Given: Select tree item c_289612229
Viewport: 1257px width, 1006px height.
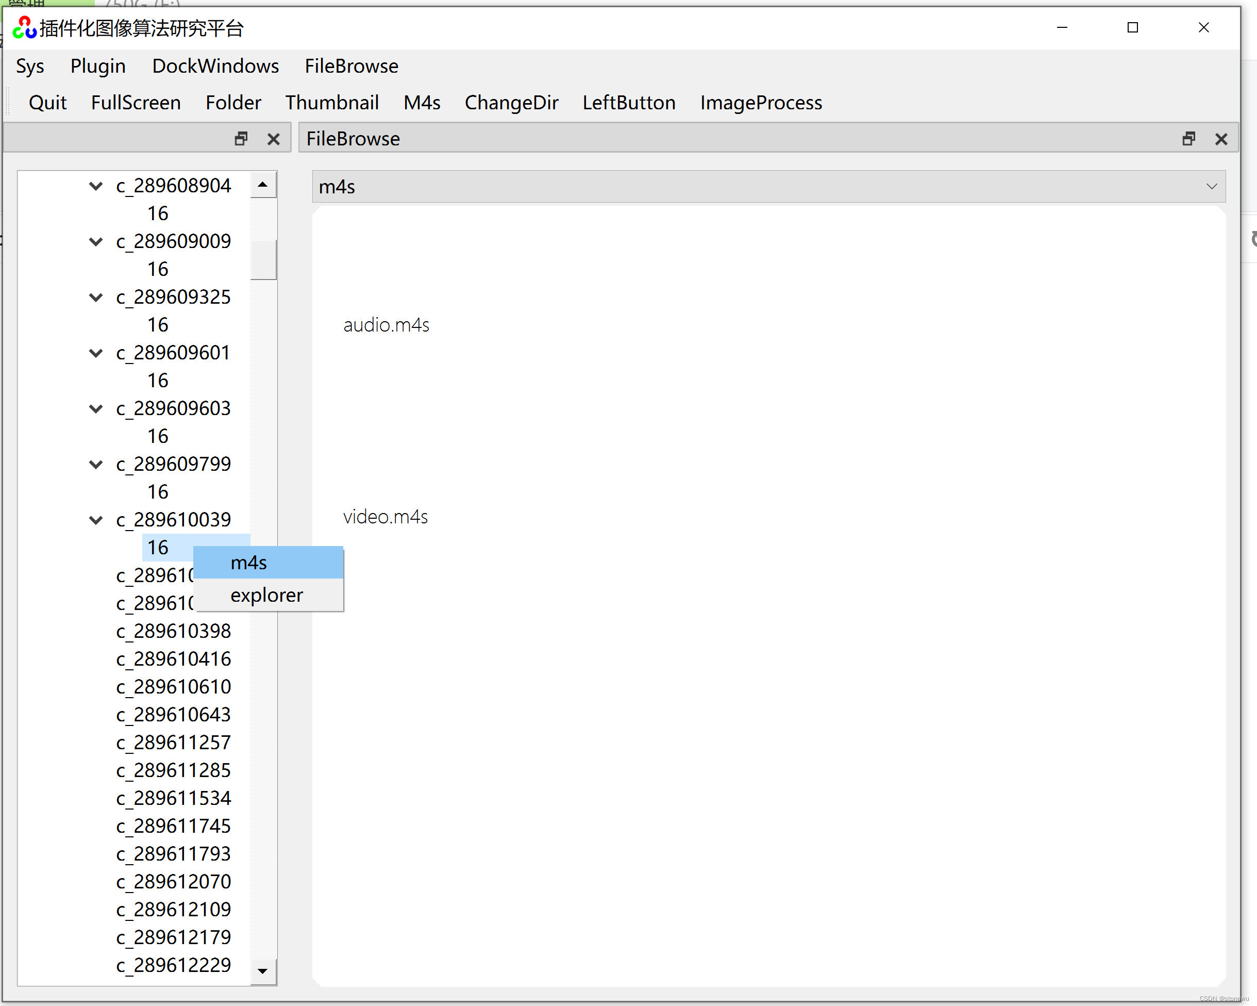Looking at the screenshot, I should (174, 966).
